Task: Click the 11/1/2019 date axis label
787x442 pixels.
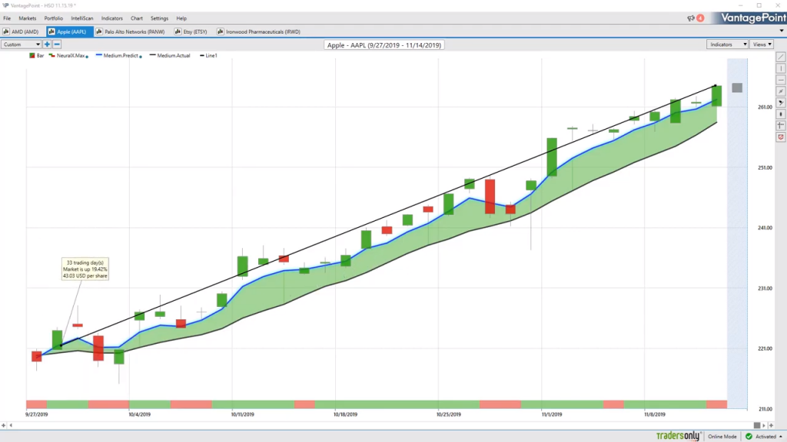Action: pyautogui.click(x=552, y=414)
